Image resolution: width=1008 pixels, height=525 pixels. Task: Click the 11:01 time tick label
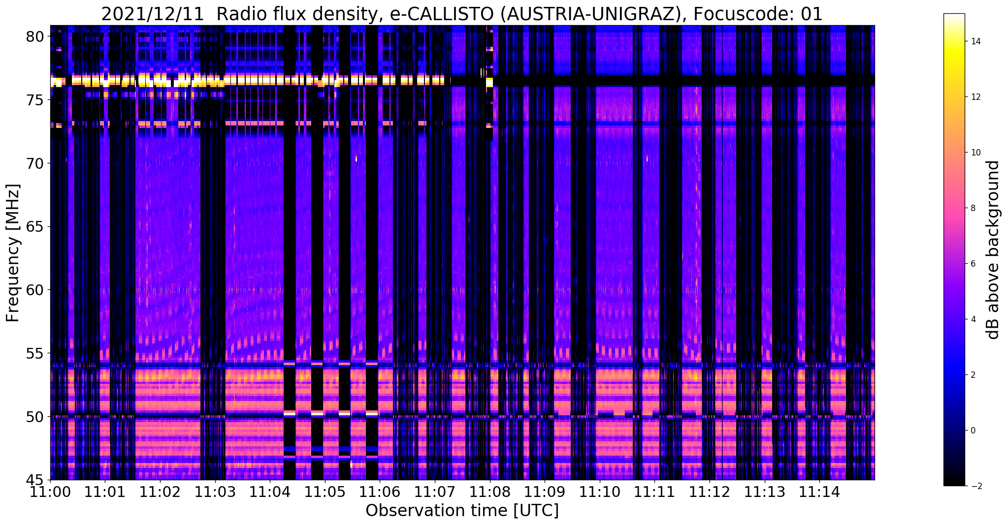click(105, 492)
